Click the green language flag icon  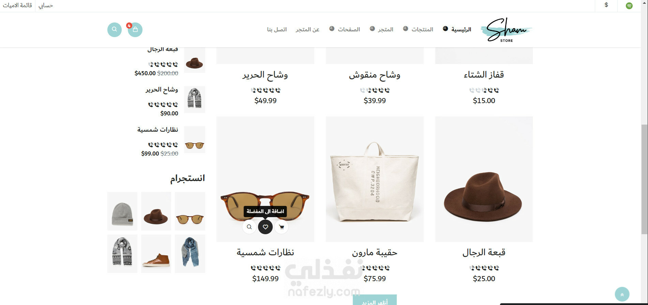pyautogui.click(x=629, y=6)
